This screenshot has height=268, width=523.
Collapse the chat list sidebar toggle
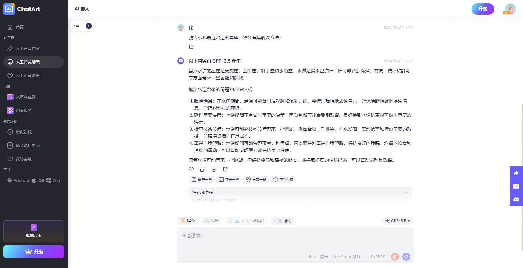tap(76, 26)
